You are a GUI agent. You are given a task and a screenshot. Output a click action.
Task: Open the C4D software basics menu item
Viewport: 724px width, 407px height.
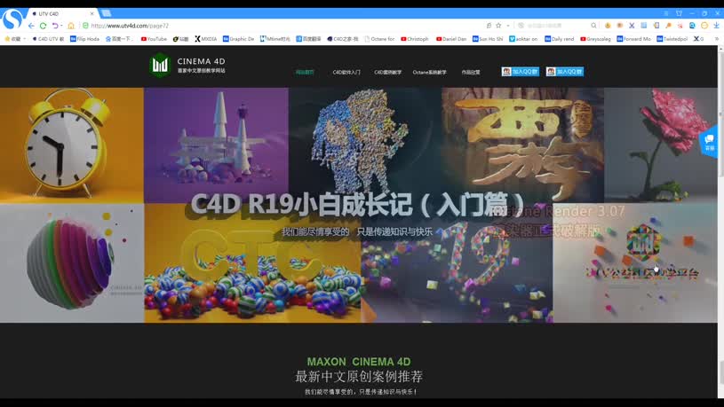(346, 73)
